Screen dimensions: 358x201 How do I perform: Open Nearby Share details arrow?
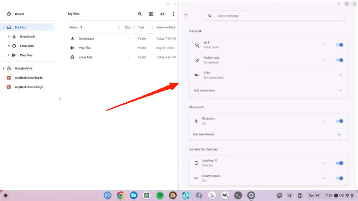(x=323, y=178)
